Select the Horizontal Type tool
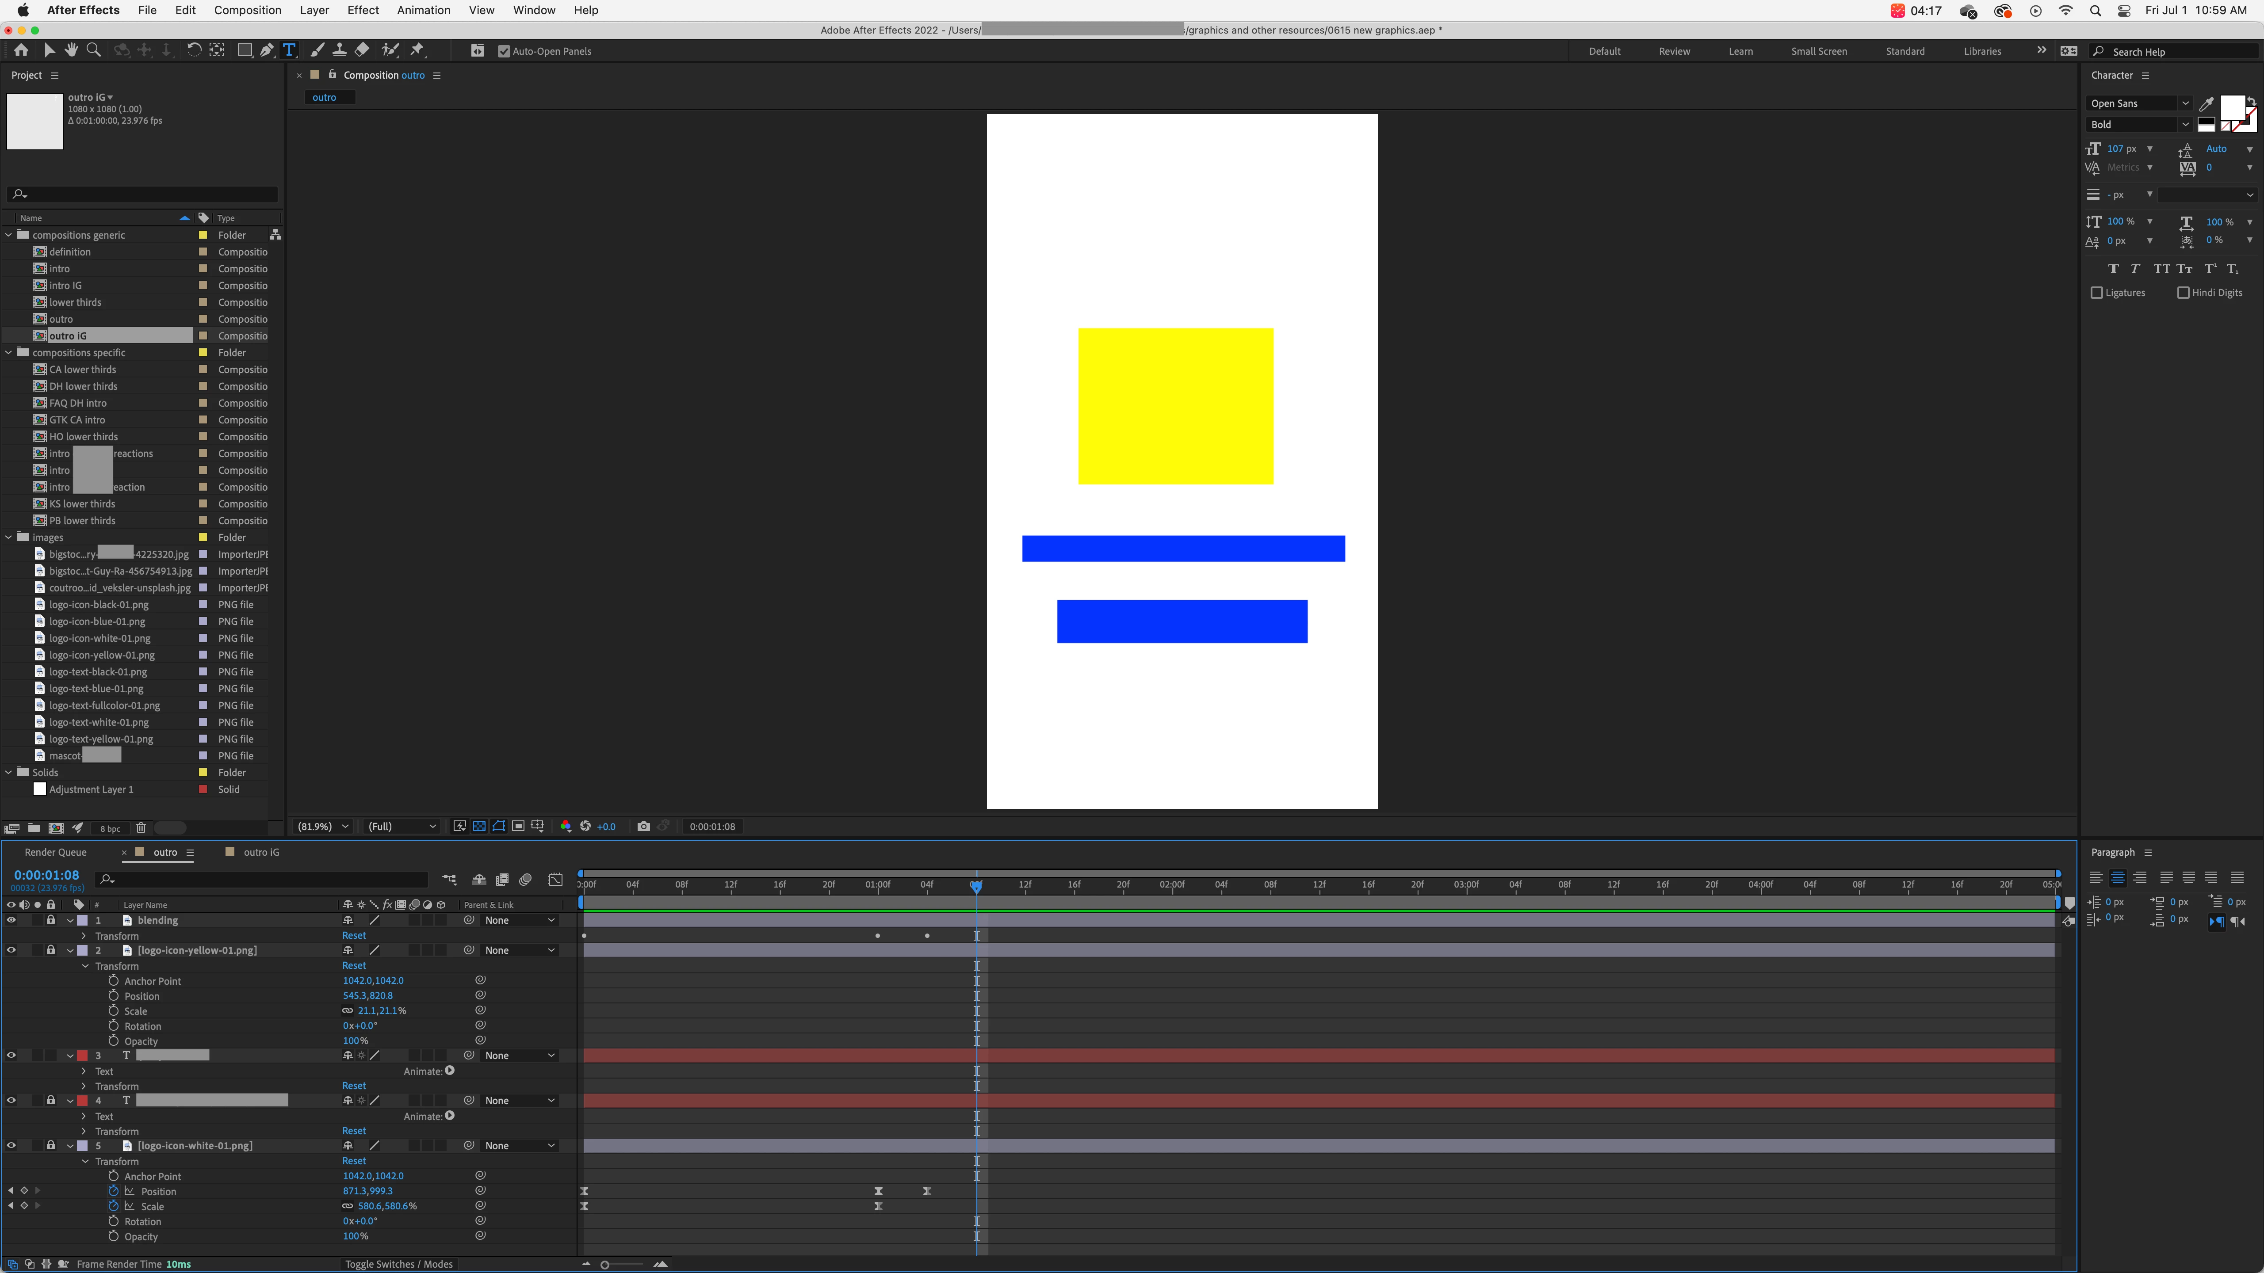This screenshot has height=1273, width=2264. 289,50
